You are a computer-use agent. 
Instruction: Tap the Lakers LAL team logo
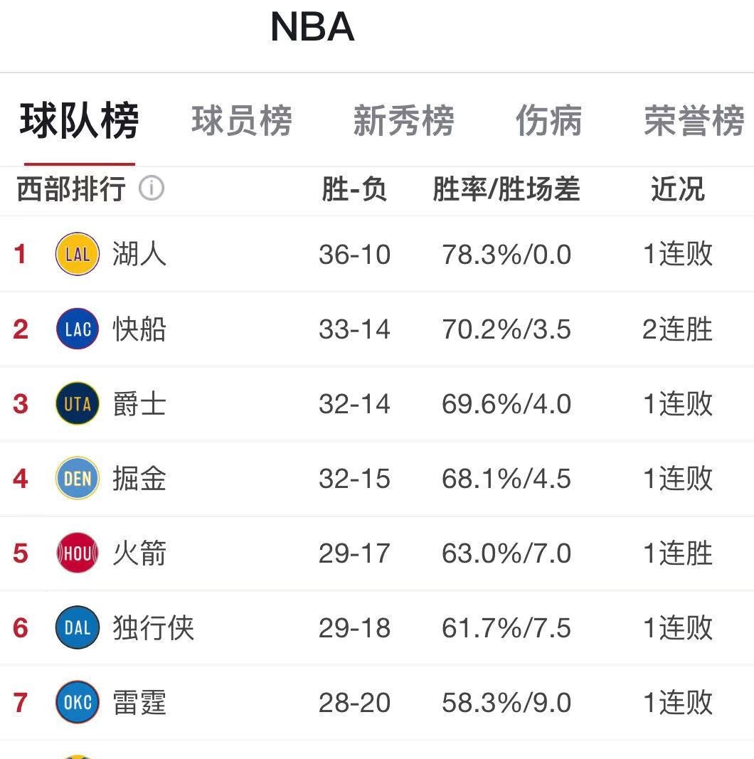click(x=78, y=254)
